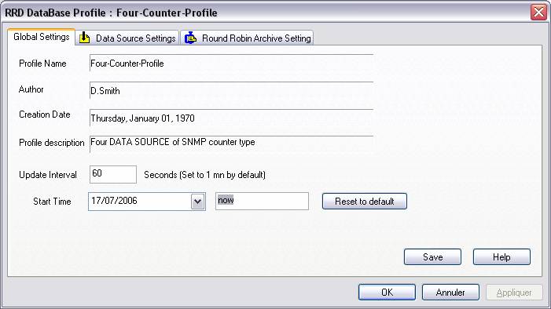Screen dimensions: 551x309
Task: Cancel the dialog with Annuler
Action: click(450, 293)
